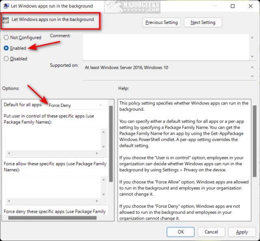Select the Disabled radio button

tap(6, 59)
